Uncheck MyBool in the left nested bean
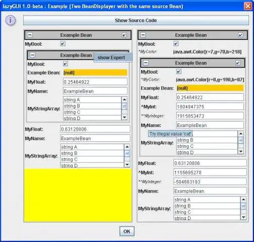This screenshot has width=254, height=242. [66, 64]
